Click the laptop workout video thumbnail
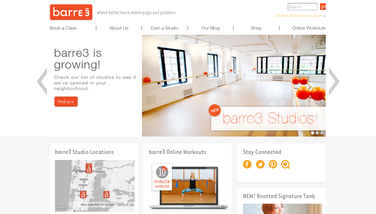This screenshot has width=376, height=214. coord(189,188)
